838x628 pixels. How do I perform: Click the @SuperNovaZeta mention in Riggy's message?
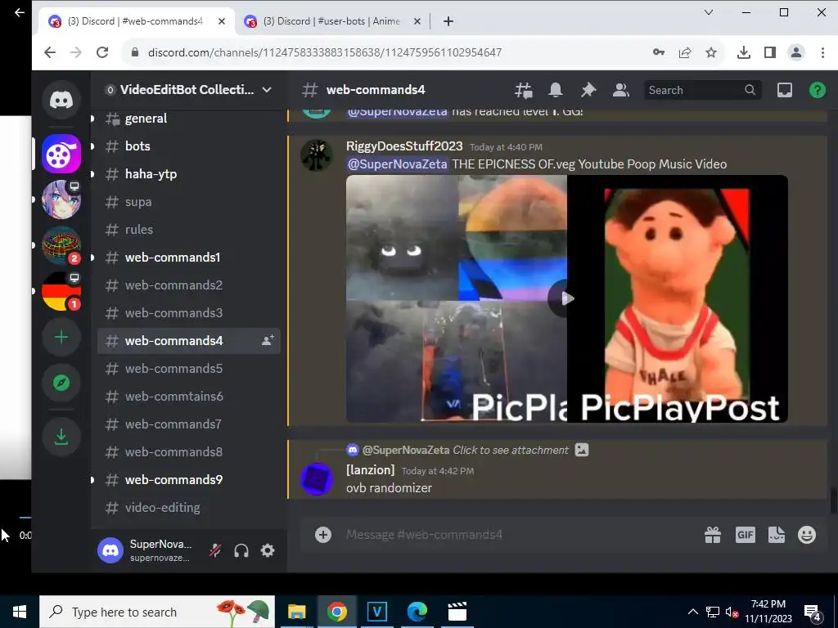(x=397, y=164)
